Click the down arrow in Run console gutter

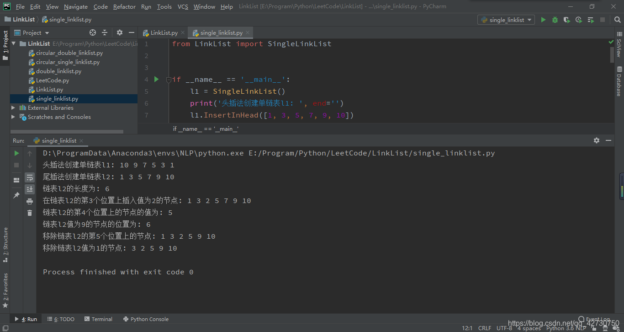(x=30, y=165)
